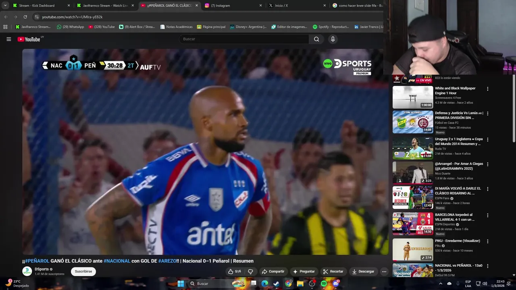Click the recommendations sidebar scrollbar
The image size is (516, 290).
pos(514,109)
